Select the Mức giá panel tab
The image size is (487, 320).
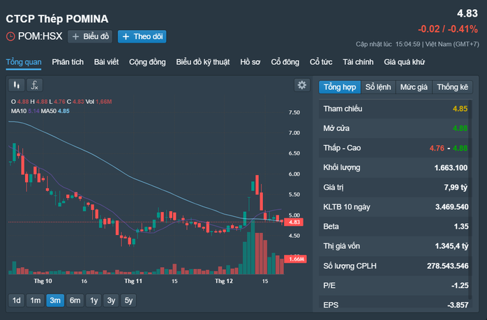pyautogui.click(x=414, y=87)
